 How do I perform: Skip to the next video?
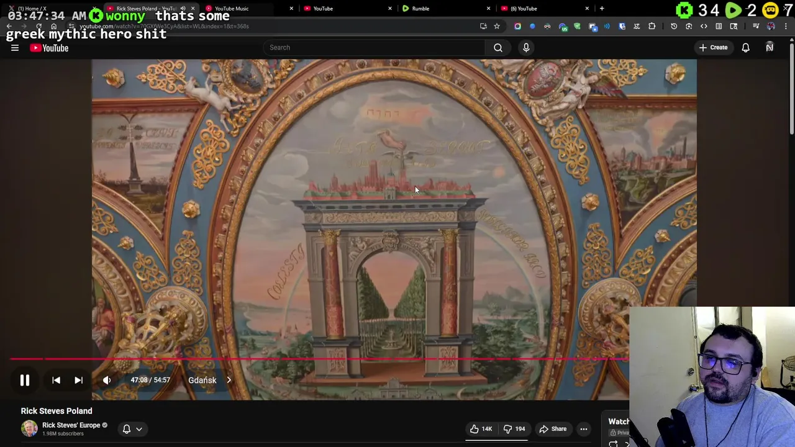click(78, 380)
